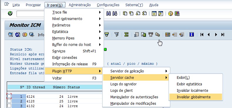Tick the checkbox for thread 4128

point(9,101)
